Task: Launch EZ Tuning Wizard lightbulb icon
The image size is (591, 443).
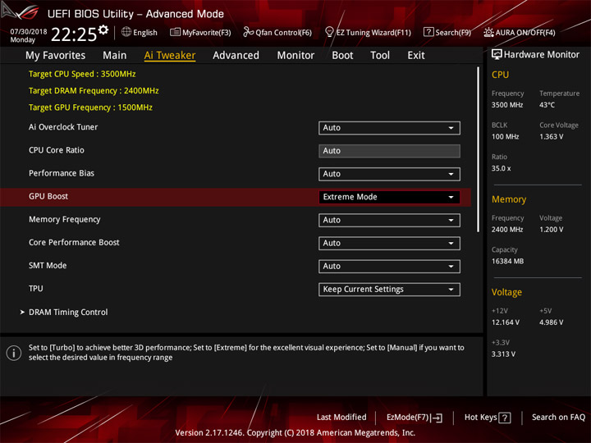Action: click(x=329, y=32)
